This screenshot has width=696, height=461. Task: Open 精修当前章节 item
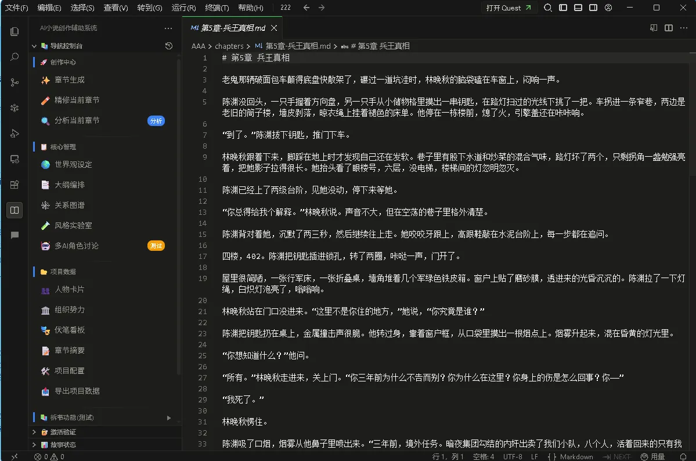77,100
